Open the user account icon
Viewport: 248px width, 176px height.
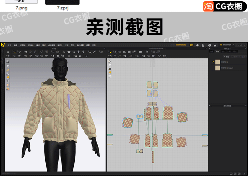click(203, 45)
